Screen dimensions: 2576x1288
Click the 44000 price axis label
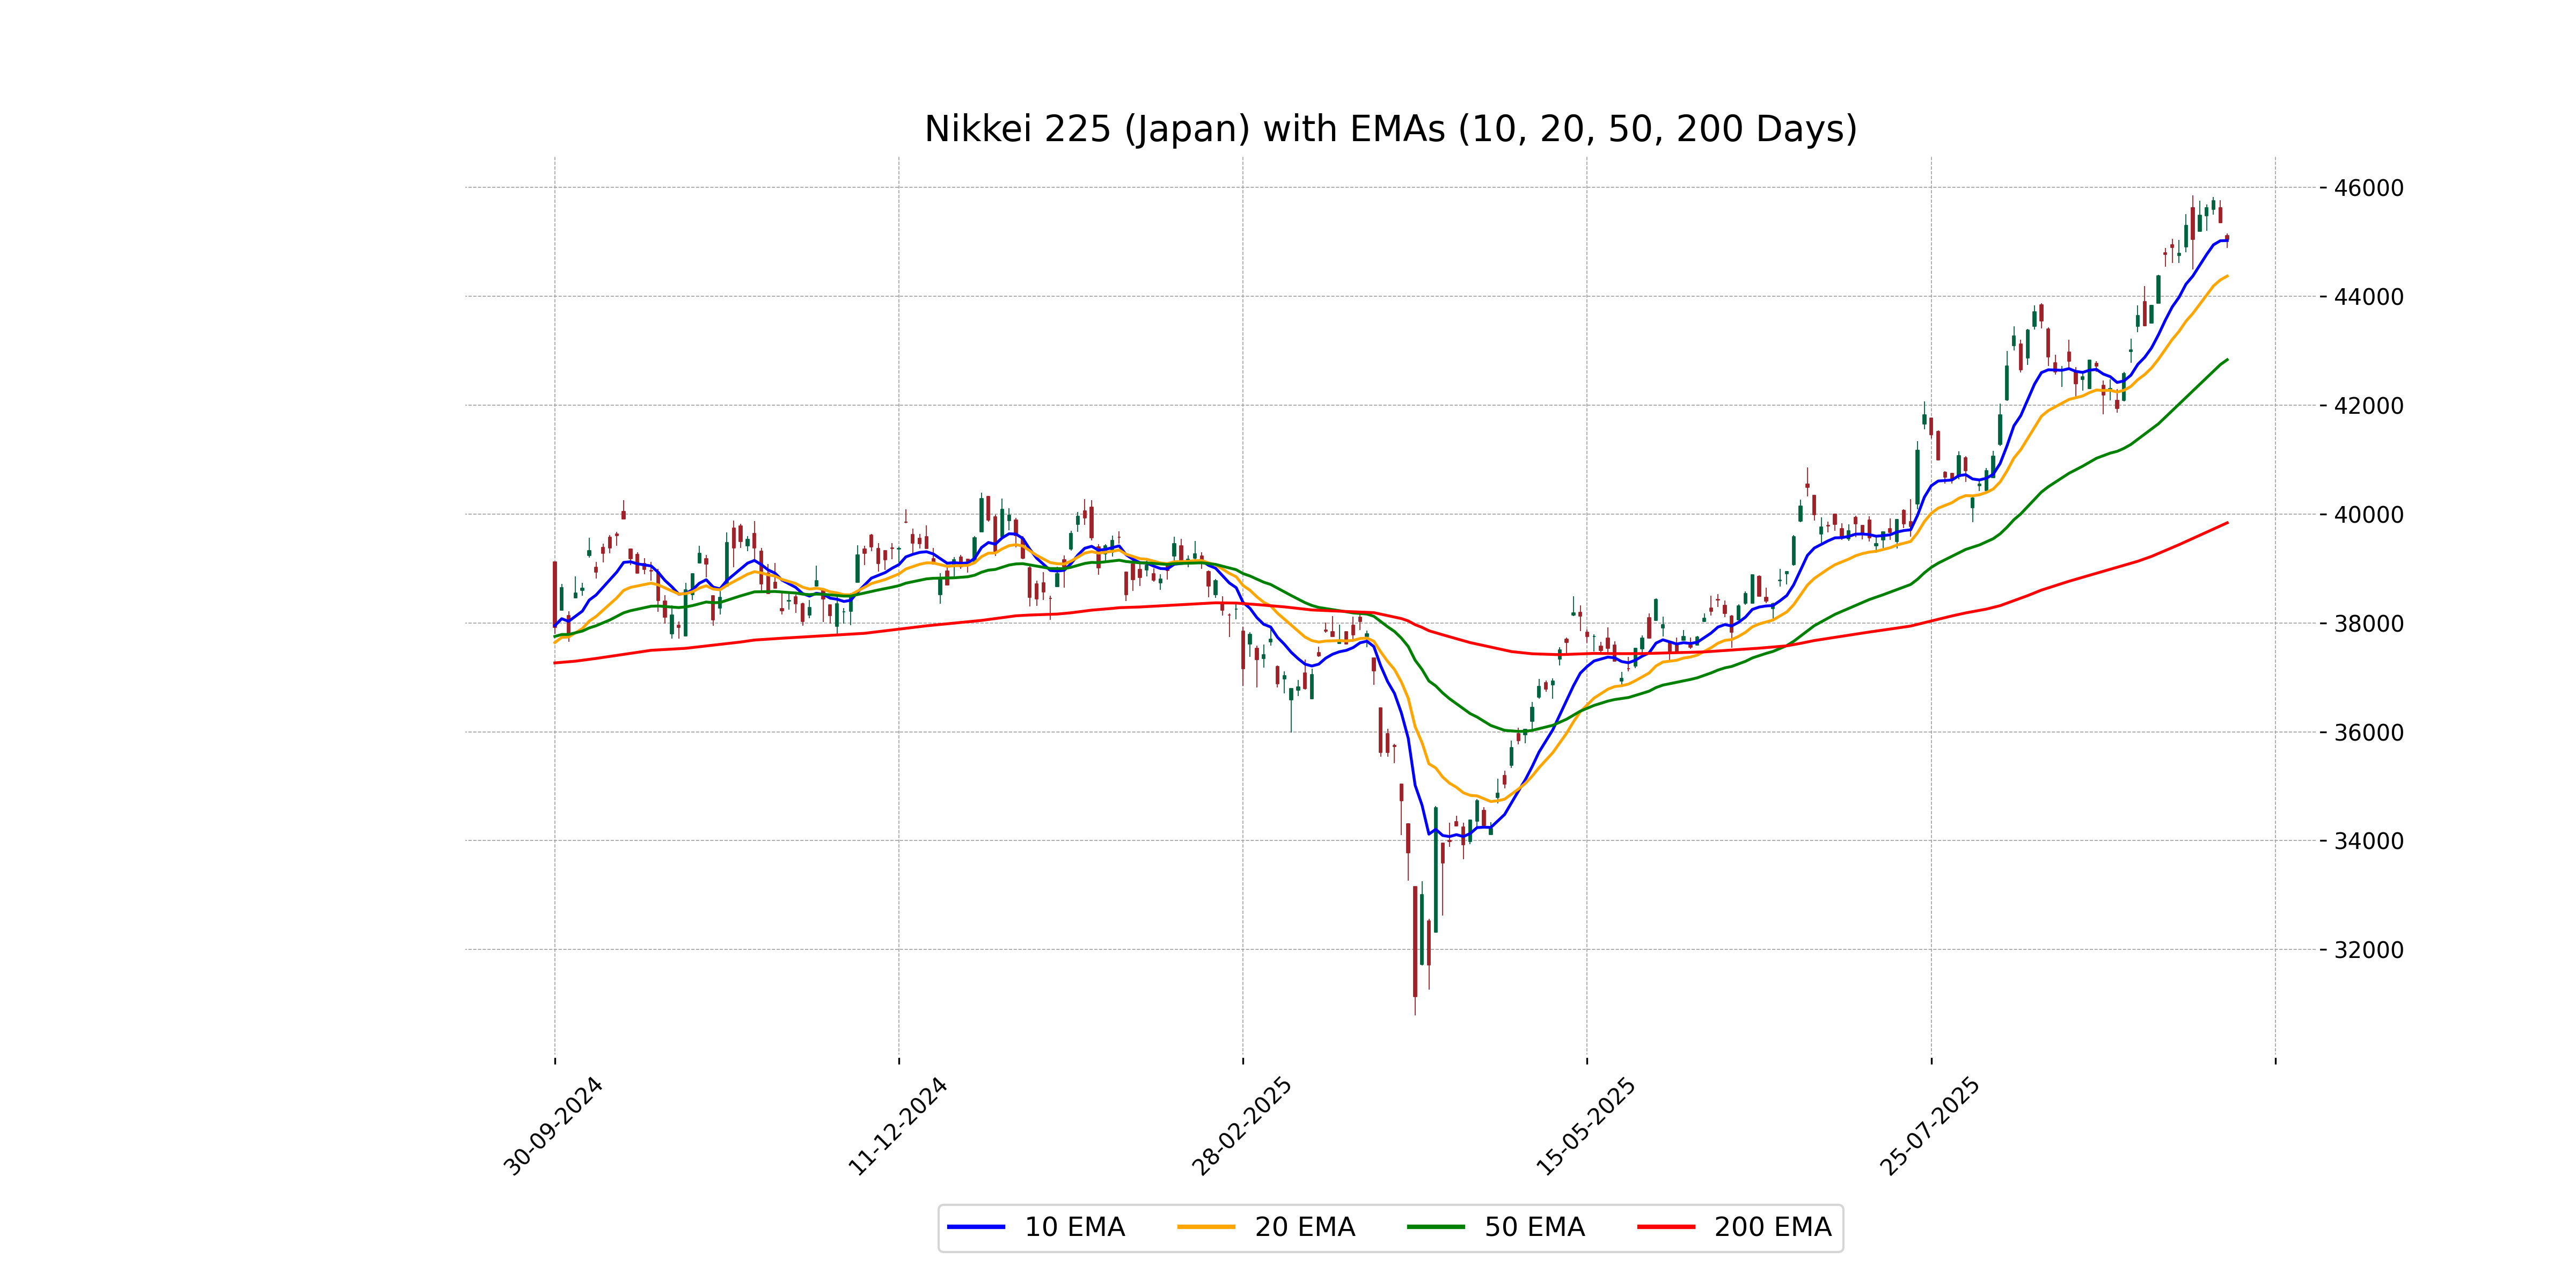tap(2368, 297)
